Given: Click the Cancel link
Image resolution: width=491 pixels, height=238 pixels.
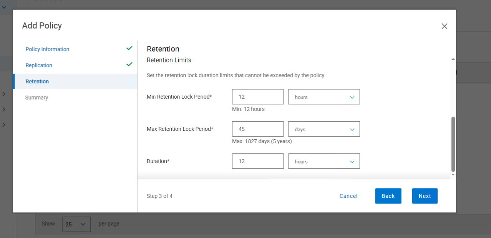Looking at the screenshot, I should [x=348, y=196].
